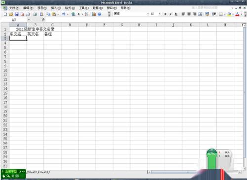Align text left in toolbar
This screenshot has width=247, height=180.
coord(183,14)
